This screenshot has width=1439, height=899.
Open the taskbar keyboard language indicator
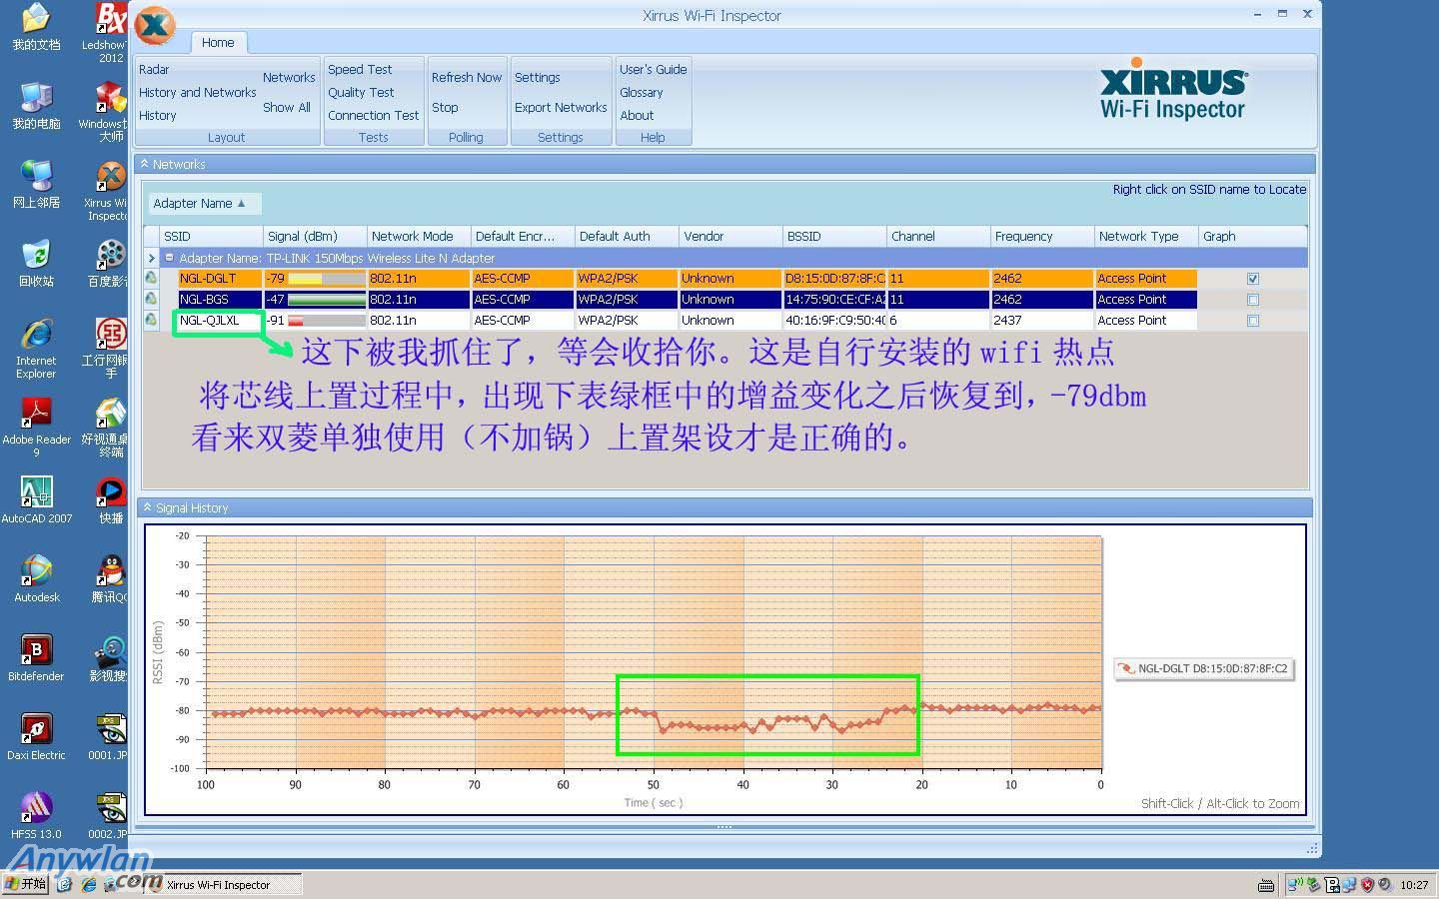click(x=1265, y=885)
